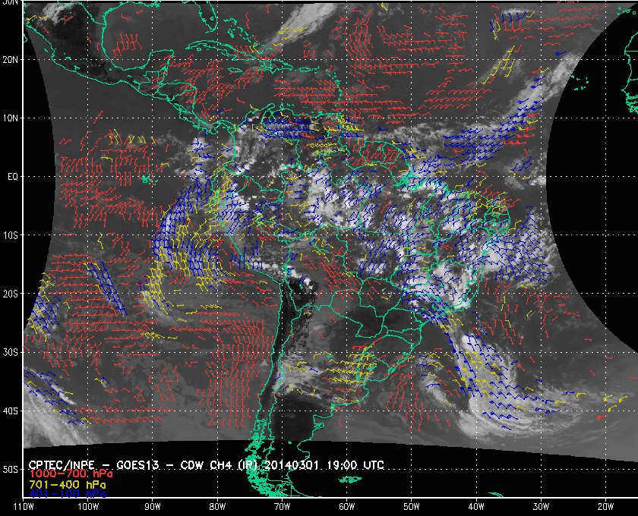Click the 10S latitude label
This screenshot has height=516, width=638.
(10, 235)
